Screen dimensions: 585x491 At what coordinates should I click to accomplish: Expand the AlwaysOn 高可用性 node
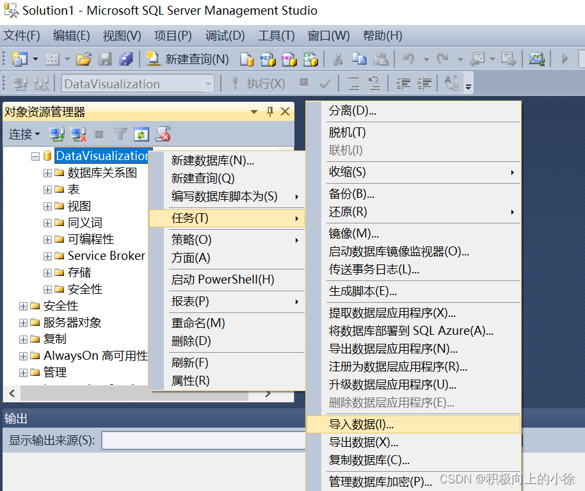point(23,356)
